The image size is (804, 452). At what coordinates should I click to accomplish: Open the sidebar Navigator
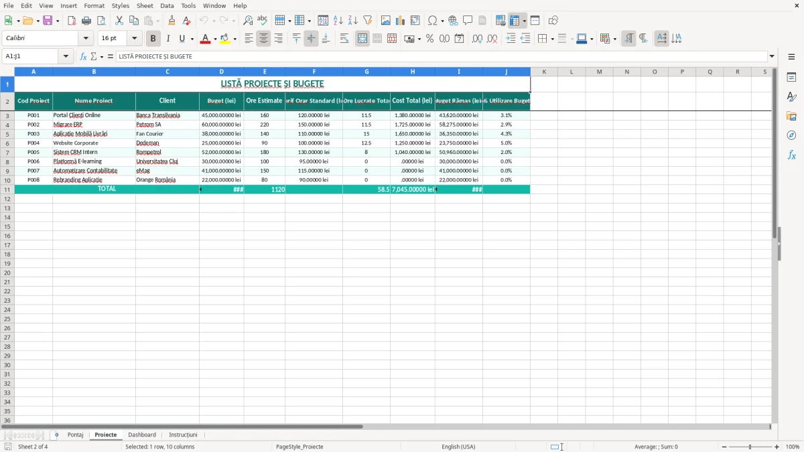[791, 135]
